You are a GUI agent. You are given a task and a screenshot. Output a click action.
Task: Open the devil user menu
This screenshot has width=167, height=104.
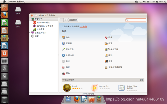[x=160, y=1]
